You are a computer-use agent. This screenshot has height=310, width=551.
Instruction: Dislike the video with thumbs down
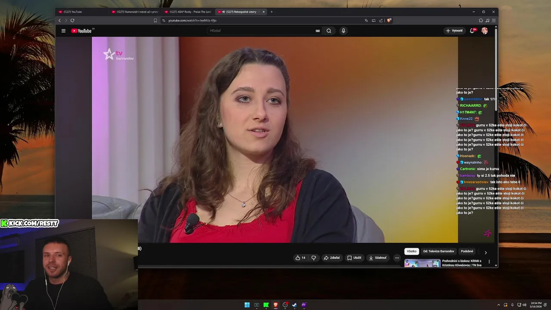[313, 258]
